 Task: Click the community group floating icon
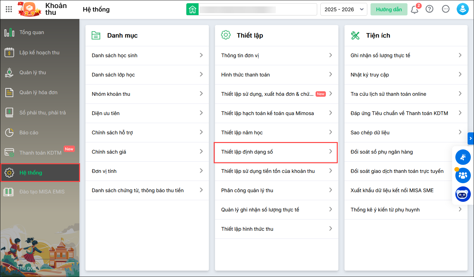point(463,175)
